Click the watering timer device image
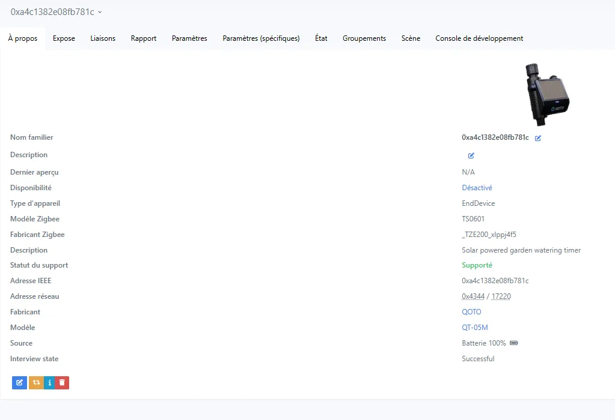 (546, 94)
